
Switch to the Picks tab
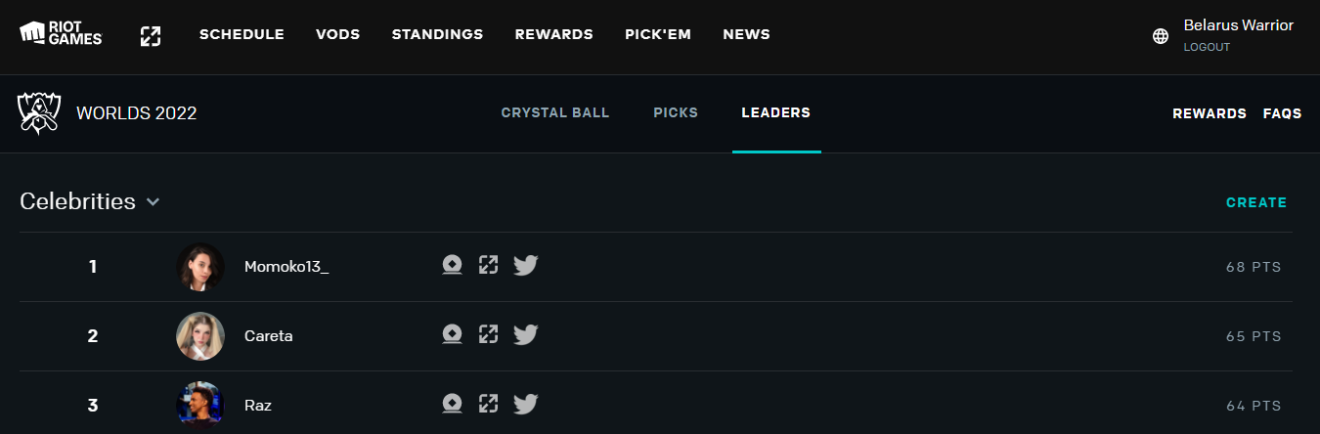click(676, 113)
